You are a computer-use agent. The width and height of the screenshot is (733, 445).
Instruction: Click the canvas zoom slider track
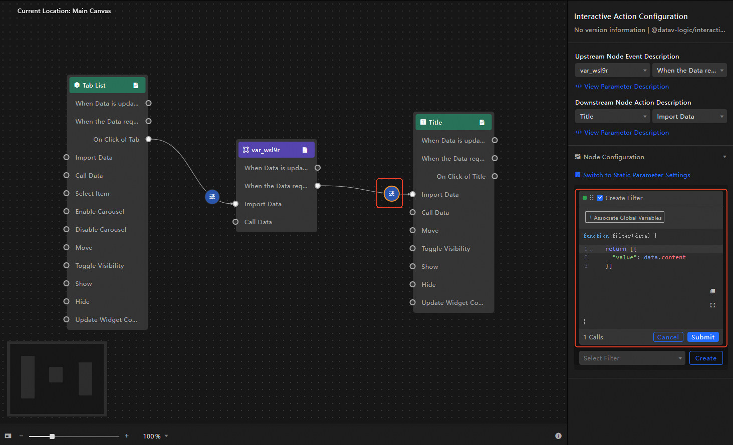(85, 436)
